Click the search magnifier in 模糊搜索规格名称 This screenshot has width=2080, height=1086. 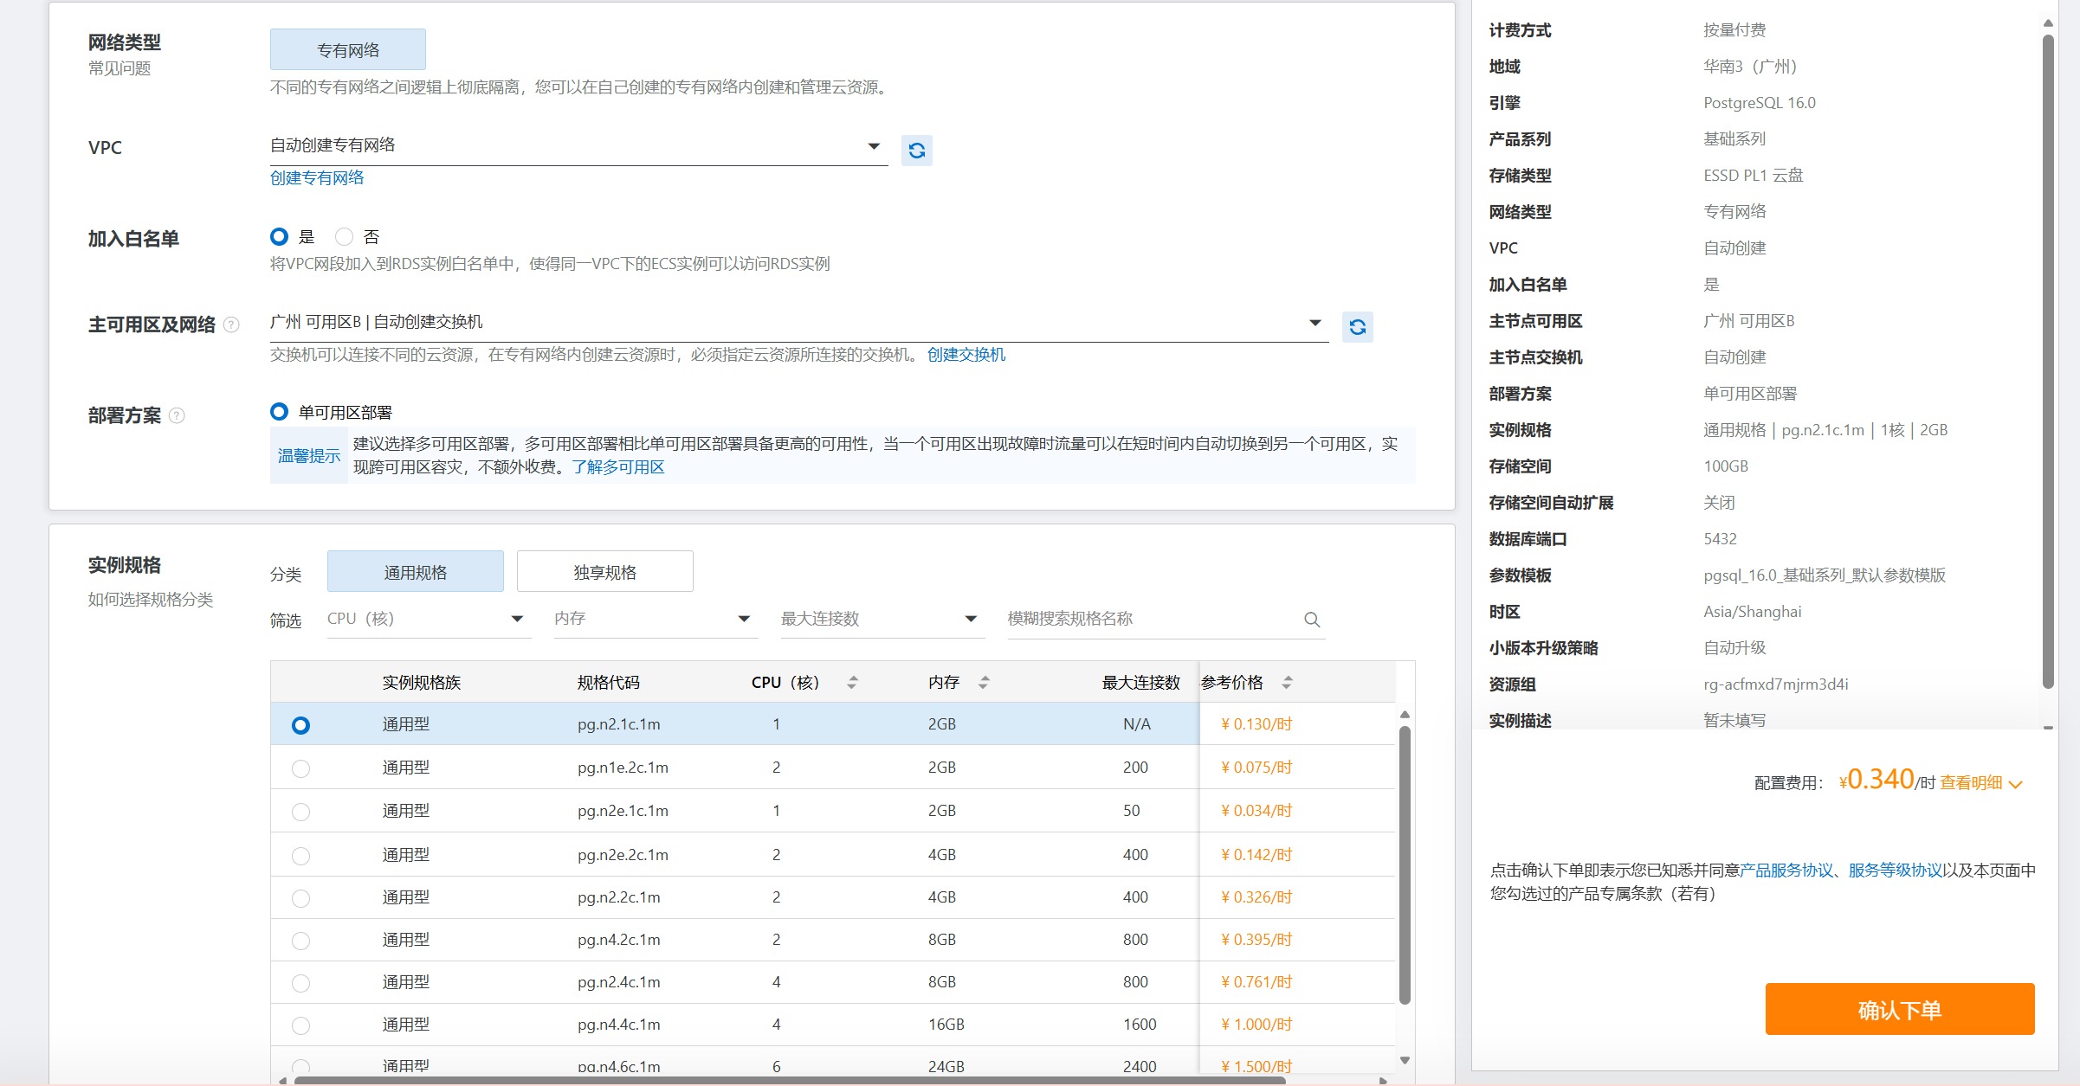click(1312, 620)
